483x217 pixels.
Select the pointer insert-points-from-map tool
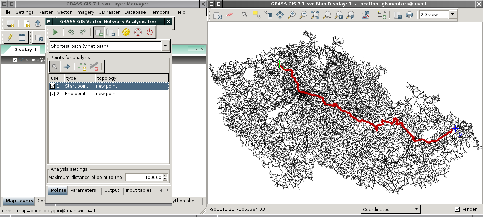tap(55, 66)
